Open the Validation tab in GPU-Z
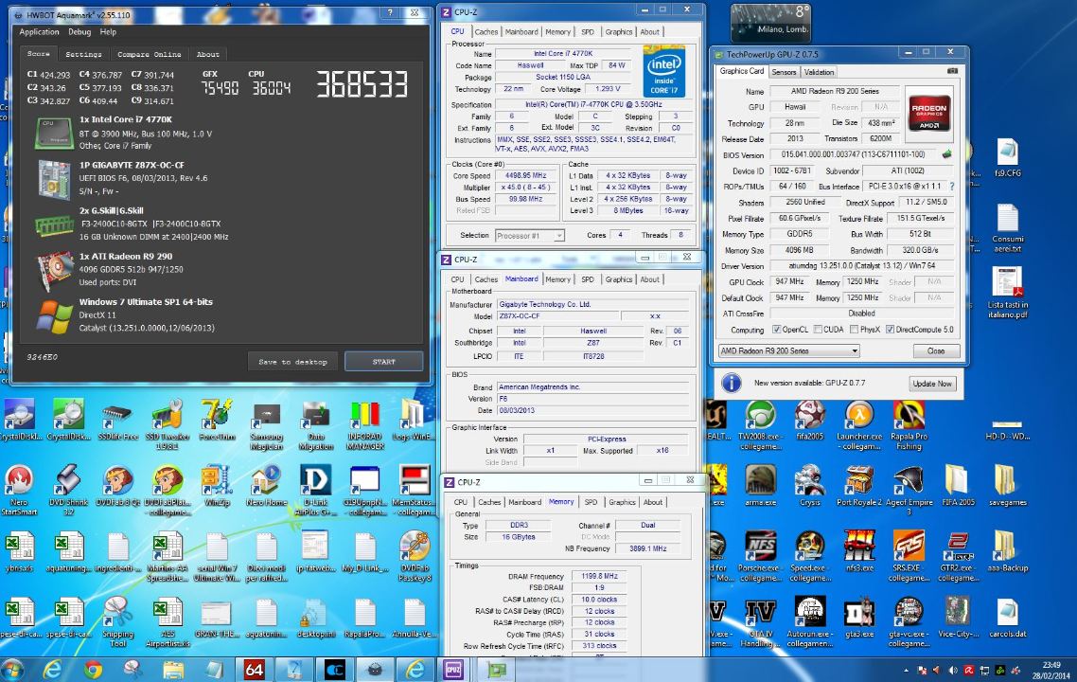This screenshot has width=1077, height=682. [819, 72]
